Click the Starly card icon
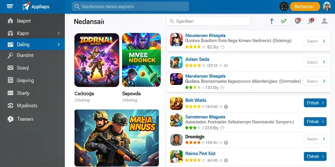The height and width of the screenshot is (167, 335). [10, 93]
